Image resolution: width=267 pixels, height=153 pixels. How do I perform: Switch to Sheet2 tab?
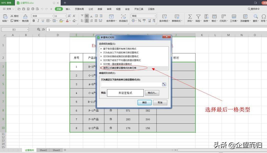[43, 150]
